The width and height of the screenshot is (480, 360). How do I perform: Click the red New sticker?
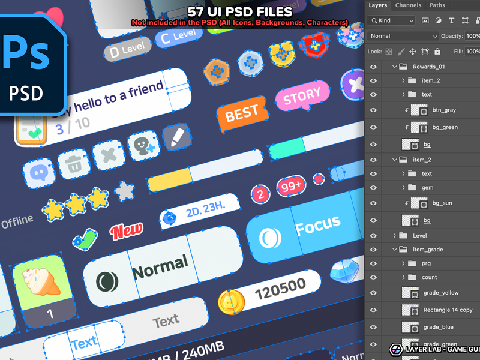click(127, 230)
